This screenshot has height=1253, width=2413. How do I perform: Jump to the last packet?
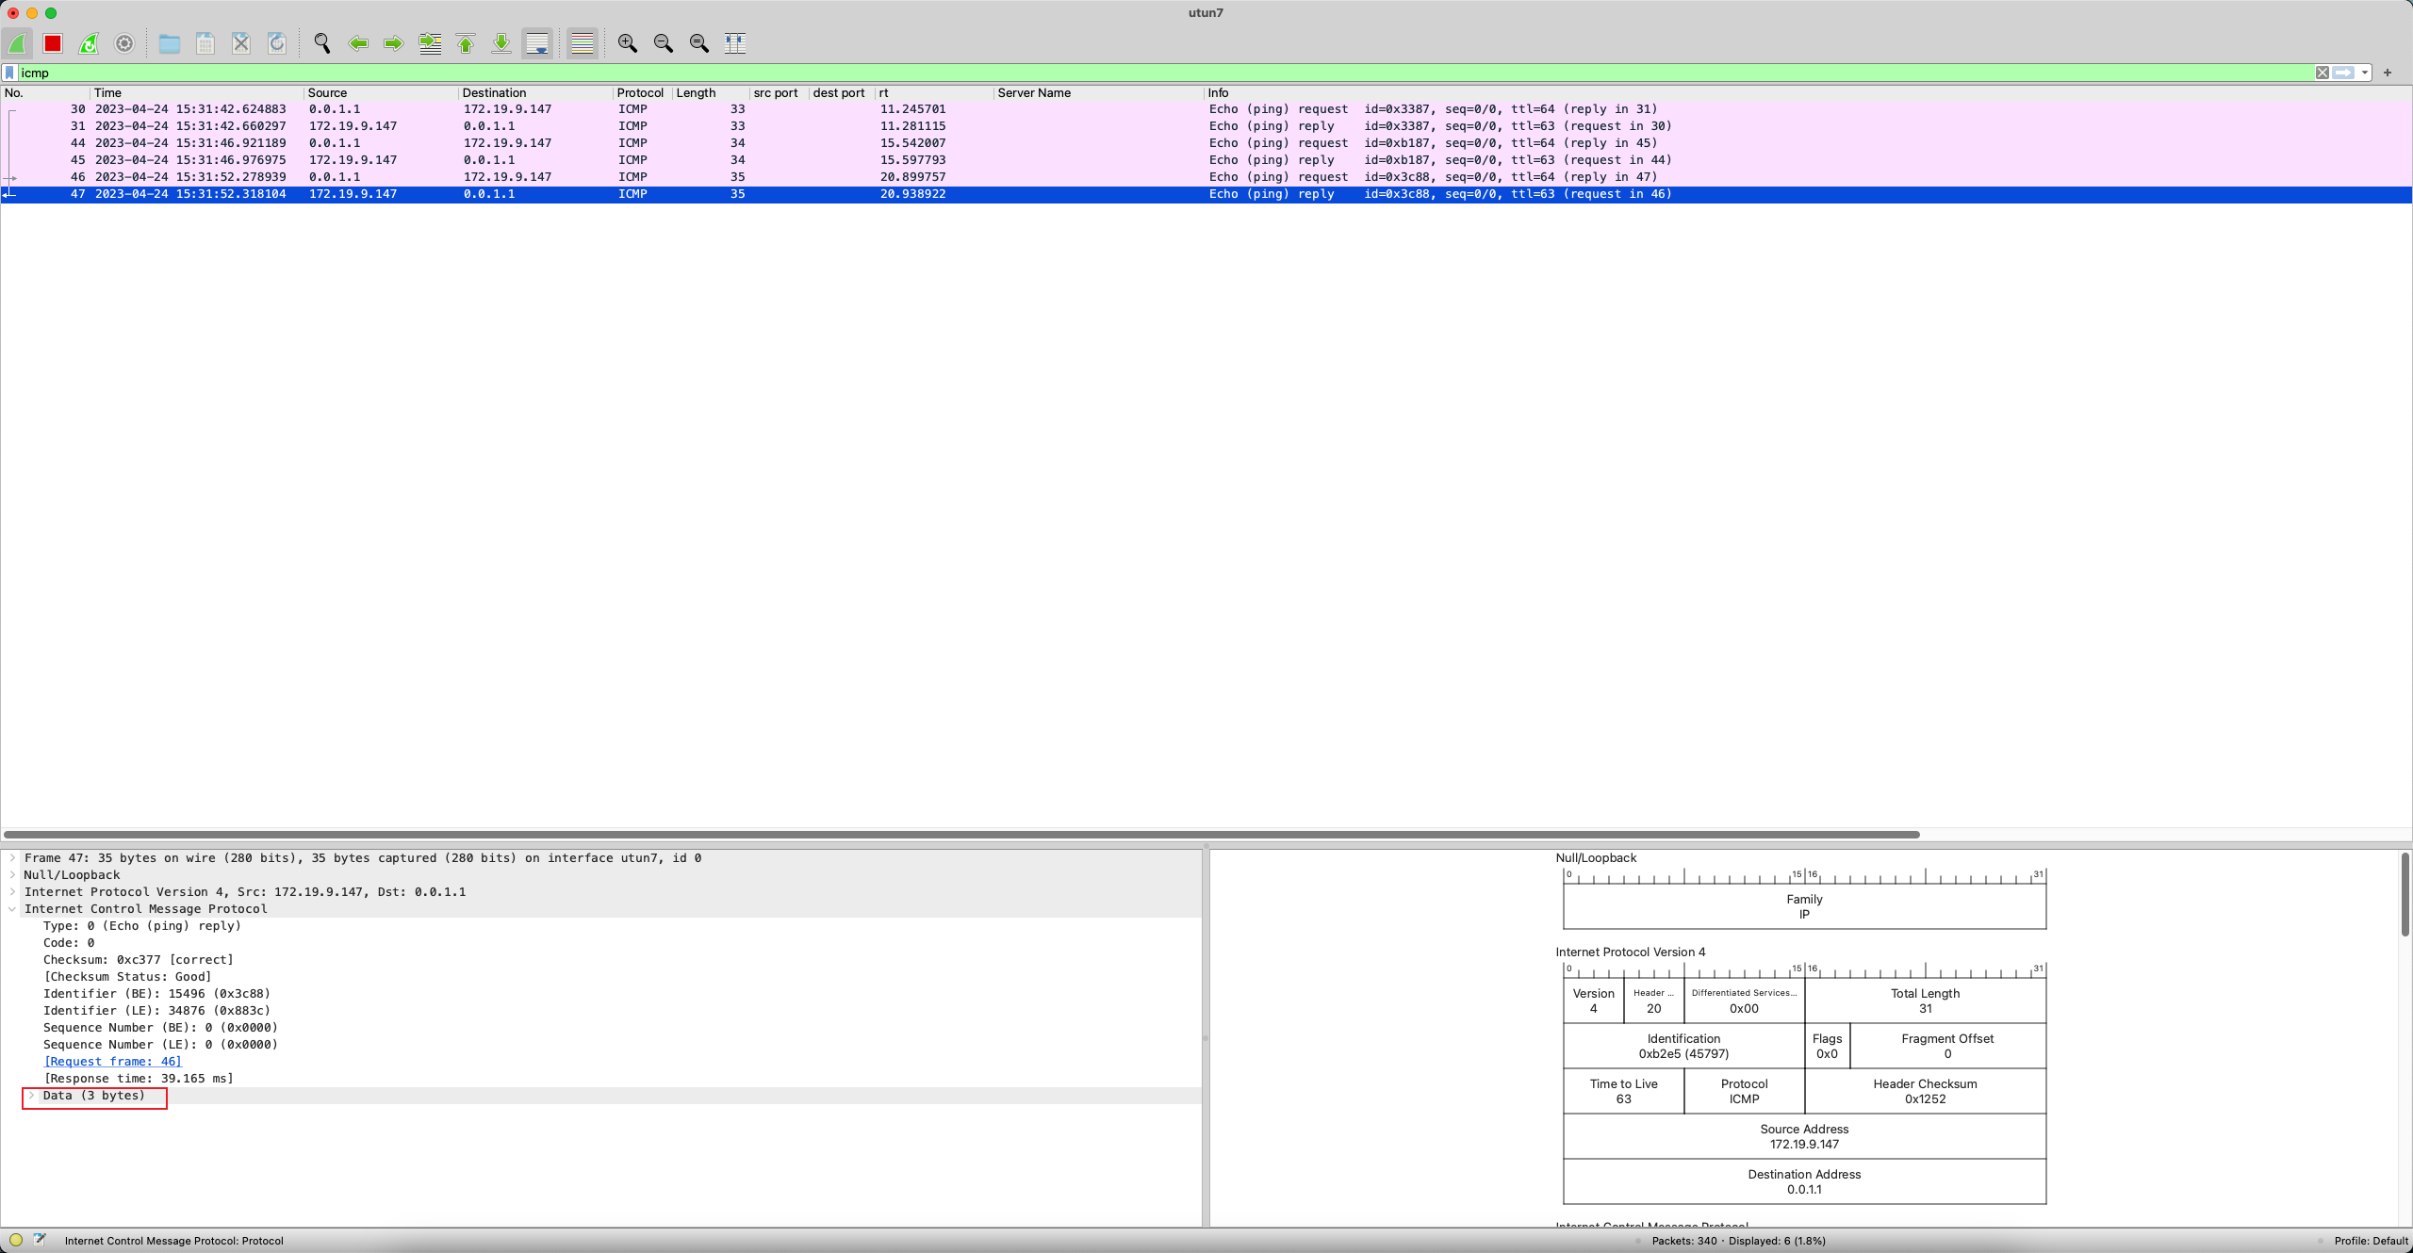click(x=501, y=43)
